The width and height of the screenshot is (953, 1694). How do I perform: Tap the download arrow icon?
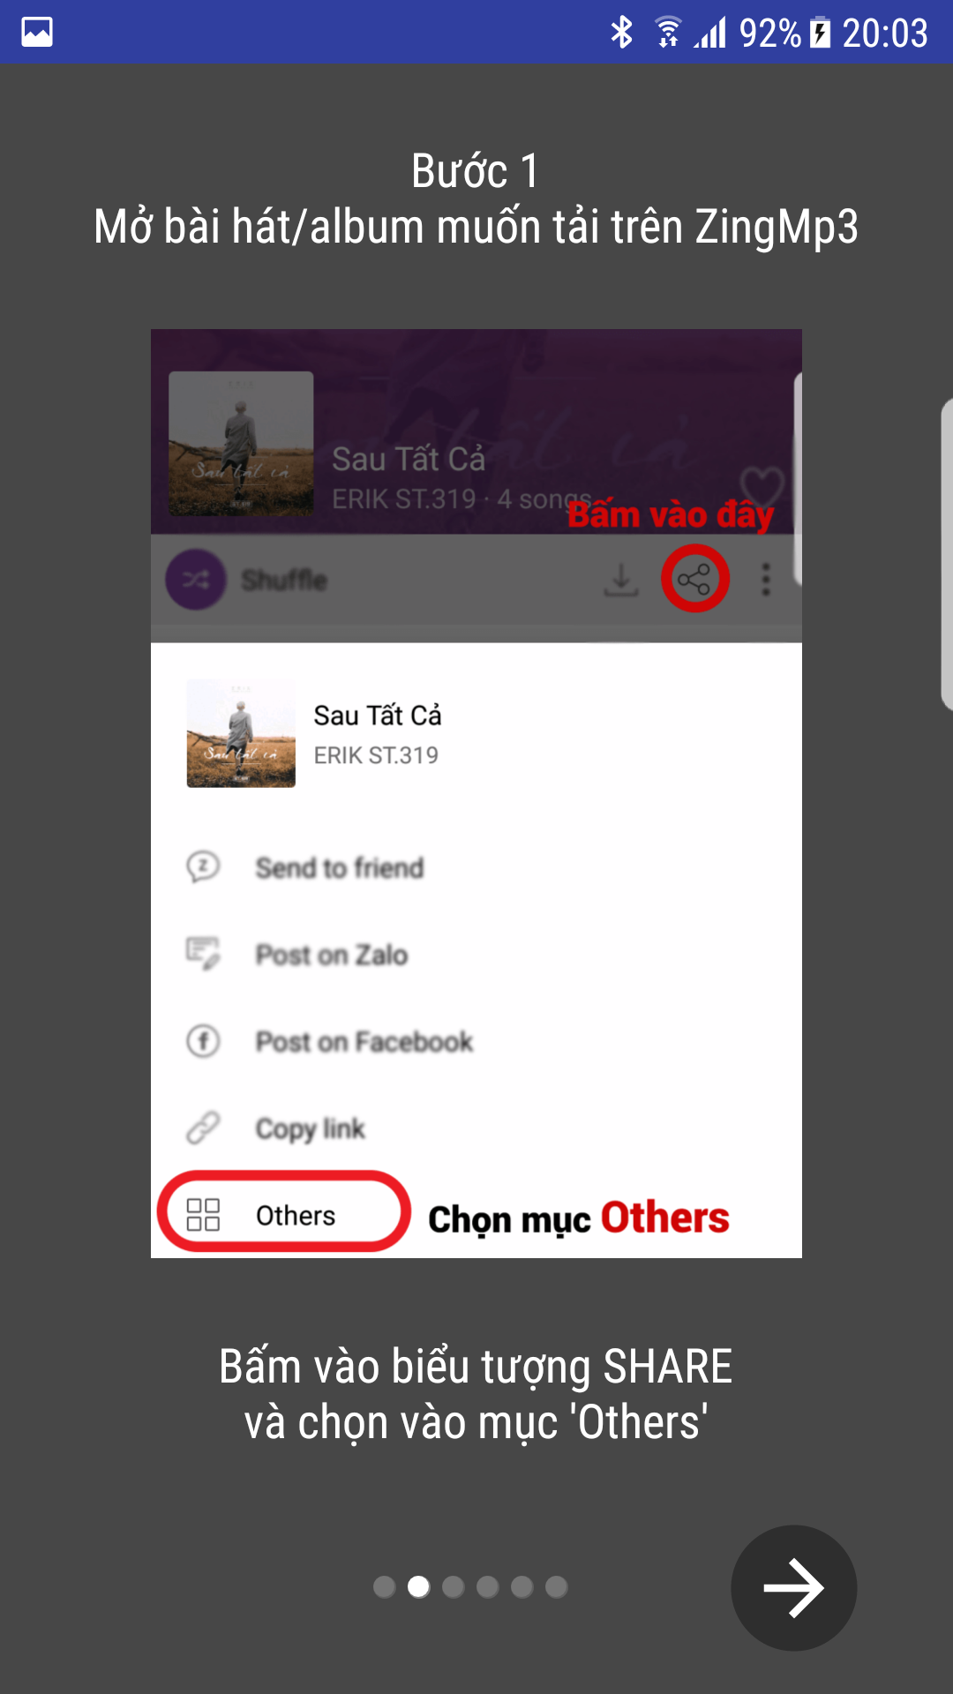[x=621, y=580]
